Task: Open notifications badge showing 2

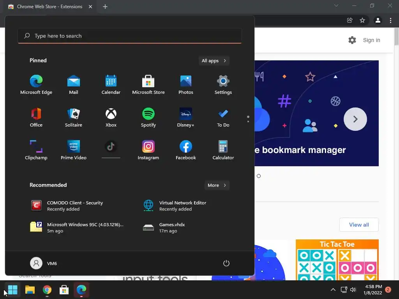Action: point(388,290)
